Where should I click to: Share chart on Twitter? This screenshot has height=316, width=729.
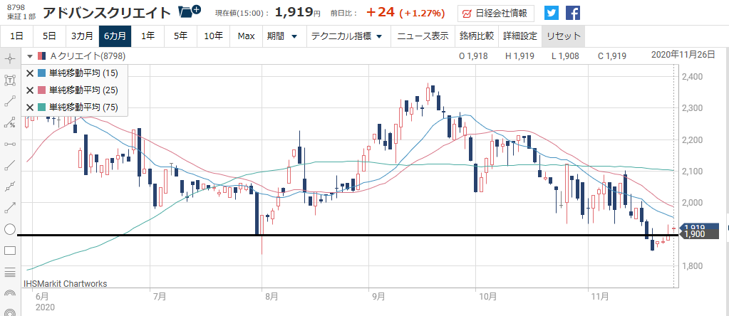pos(552,13)
